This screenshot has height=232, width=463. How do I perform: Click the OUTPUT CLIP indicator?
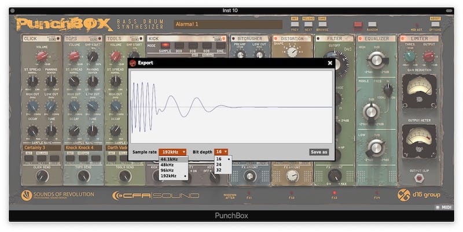click(418, 178)
